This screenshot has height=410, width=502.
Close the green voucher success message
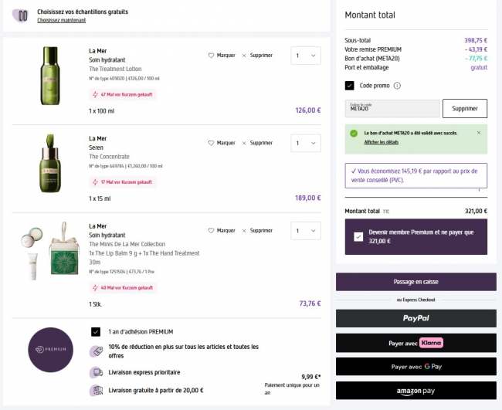tap(478, 133)
